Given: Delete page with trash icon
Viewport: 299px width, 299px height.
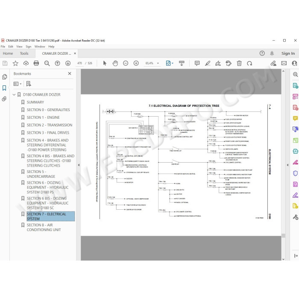Looking at the screenshot, I should tap(239, 63).
